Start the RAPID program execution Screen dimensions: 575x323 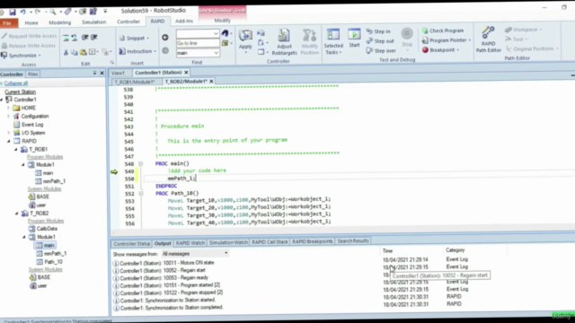pyautogui.click(x=354, y=39)
